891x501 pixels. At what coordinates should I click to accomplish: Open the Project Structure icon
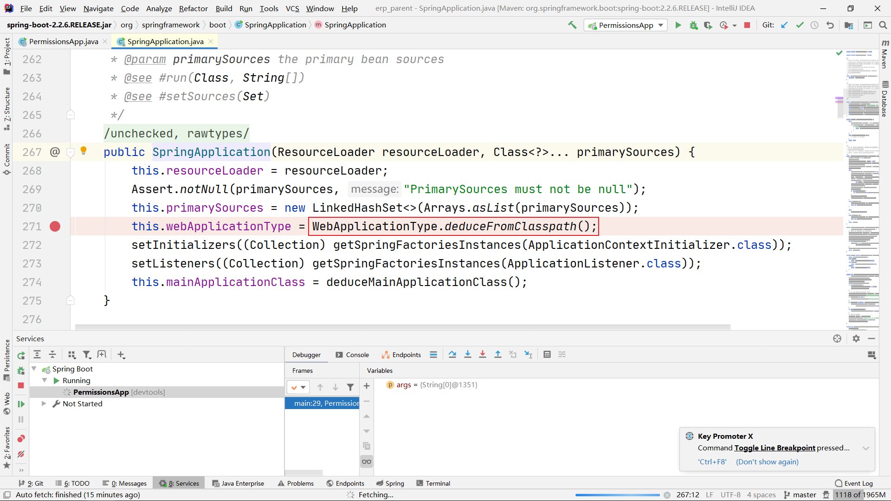coord(849,25)
